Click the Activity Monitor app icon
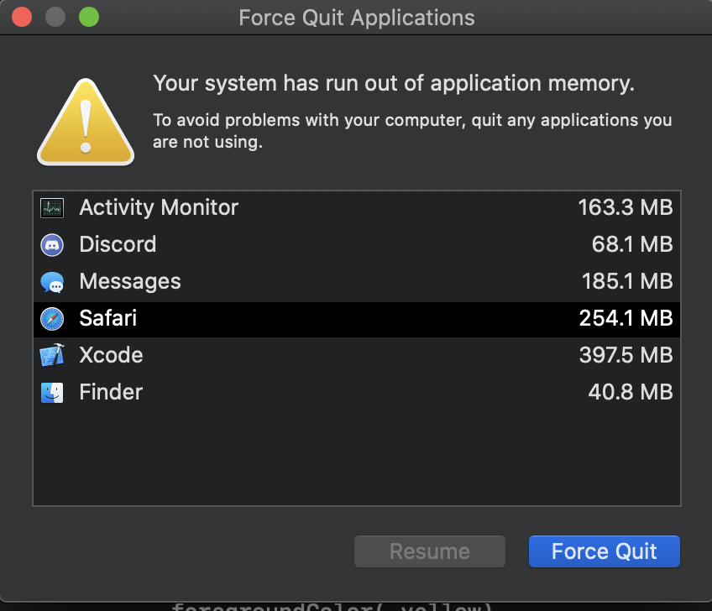 tap(52, 208)
